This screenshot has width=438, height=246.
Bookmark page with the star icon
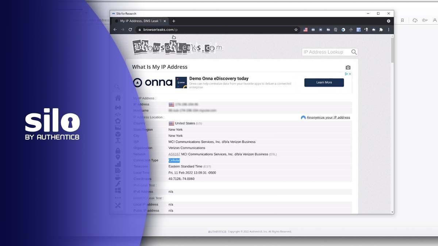[296, 30]
